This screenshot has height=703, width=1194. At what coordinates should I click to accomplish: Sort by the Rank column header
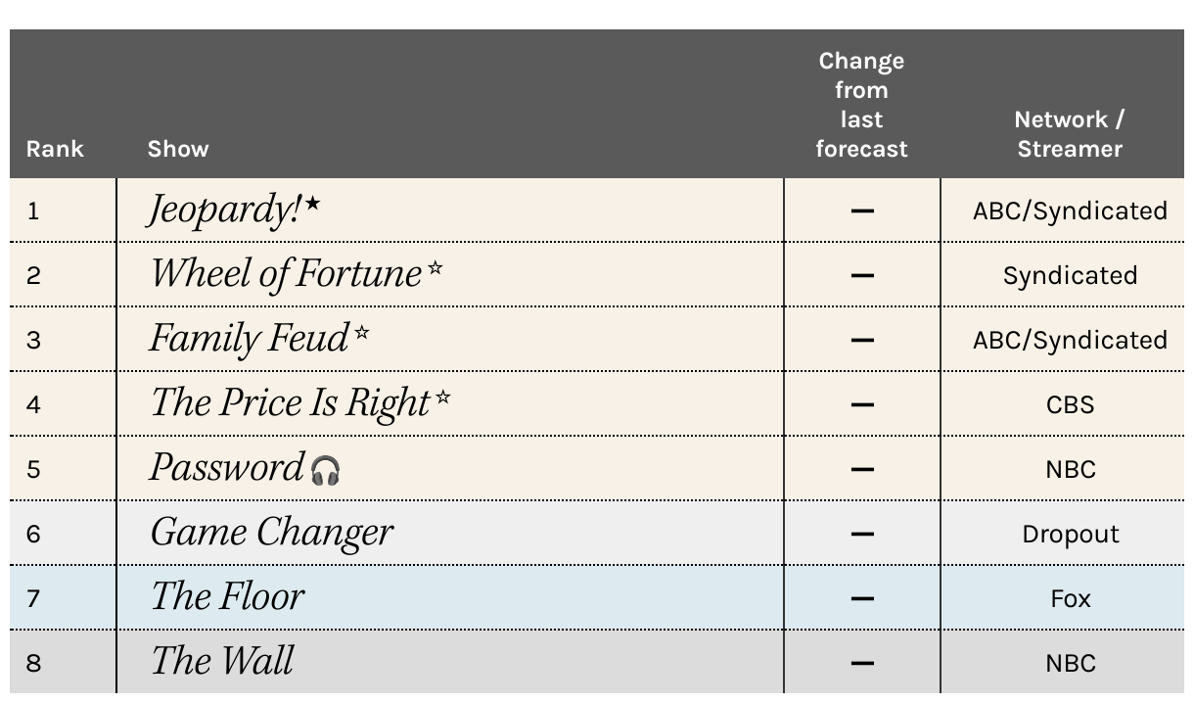point(55,149)
